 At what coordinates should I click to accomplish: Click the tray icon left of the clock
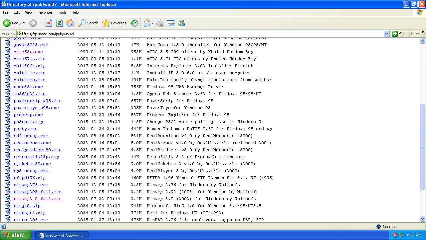(401, 235)
